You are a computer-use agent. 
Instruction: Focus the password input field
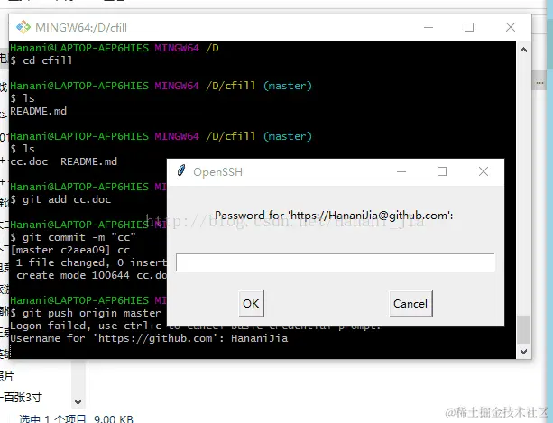pos(335,262)
